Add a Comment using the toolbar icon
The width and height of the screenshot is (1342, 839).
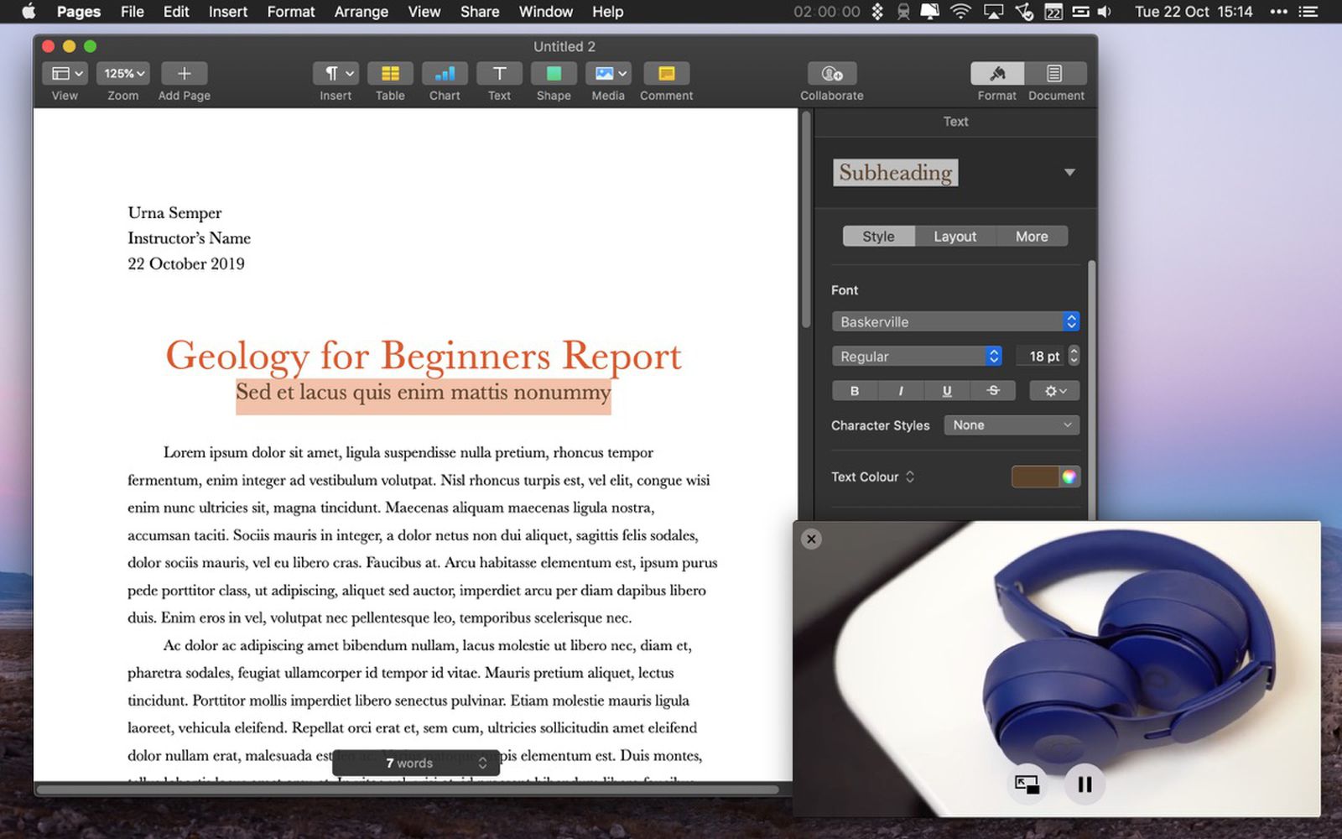pos(666,74)
